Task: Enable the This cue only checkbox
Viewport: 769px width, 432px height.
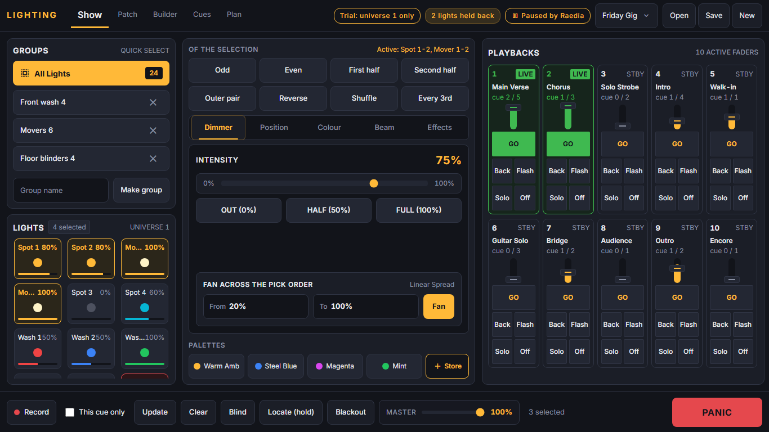Action: pyautogui.click(x=70, y=412)
